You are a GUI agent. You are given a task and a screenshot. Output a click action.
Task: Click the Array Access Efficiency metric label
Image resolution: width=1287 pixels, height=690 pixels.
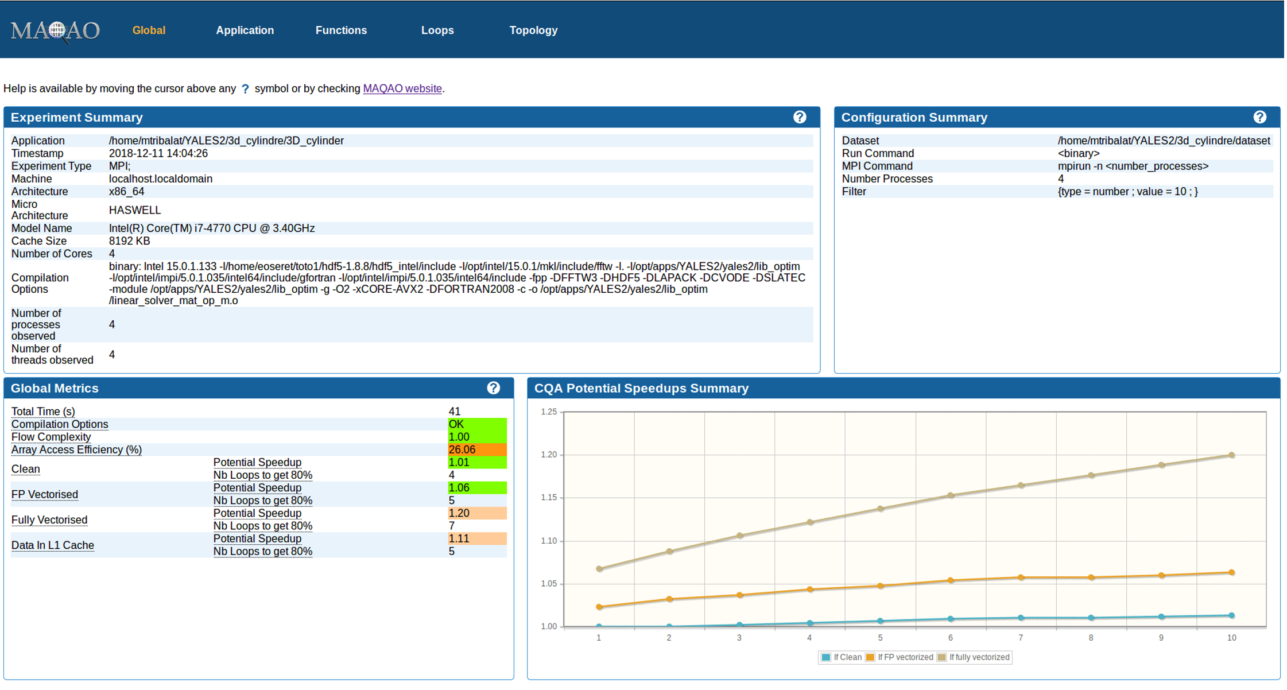point(76,449)
